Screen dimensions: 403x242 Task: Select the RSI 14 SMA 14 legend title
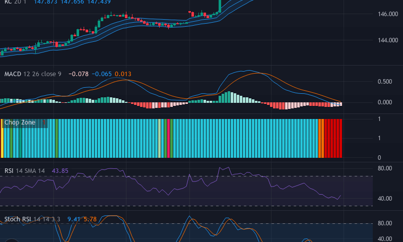pos(25,171)
